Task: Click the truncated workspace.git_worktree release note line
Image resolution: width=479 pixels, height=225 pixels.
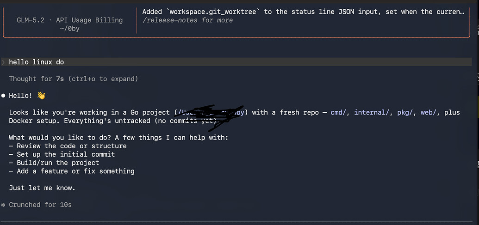Action: 303,12
